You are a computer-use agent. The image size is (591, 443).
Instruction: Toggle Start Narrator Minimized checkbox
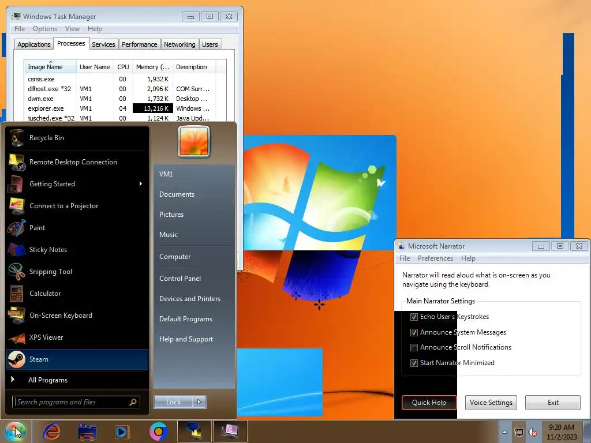[x=414, y=363]
